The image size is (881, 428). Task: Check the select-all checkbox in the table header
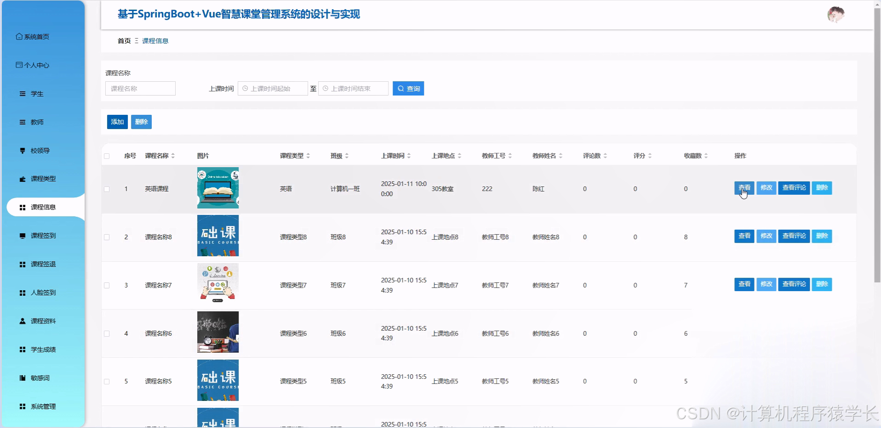tap(107, 156)
